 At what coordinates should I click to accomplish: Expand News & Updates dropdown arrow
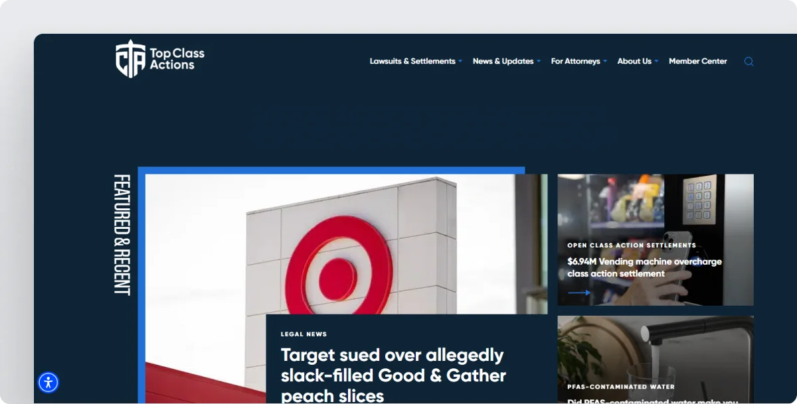pyautogui.click(x=539, y=62)
